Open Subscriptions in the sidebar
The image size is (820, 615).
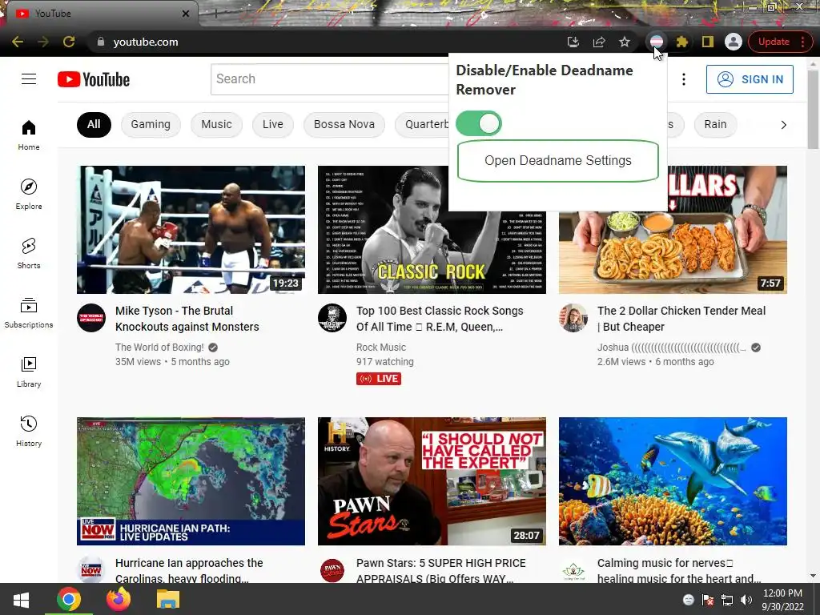(29, 312)
